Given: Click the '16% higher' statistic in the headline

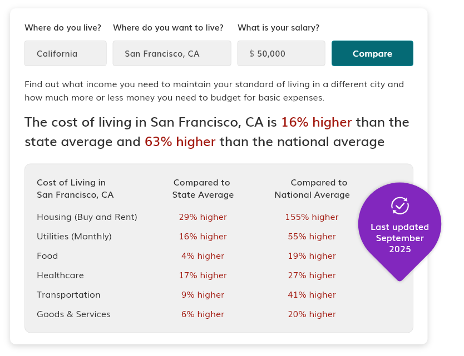Looking at the screenshot, I should pos(316,122).
